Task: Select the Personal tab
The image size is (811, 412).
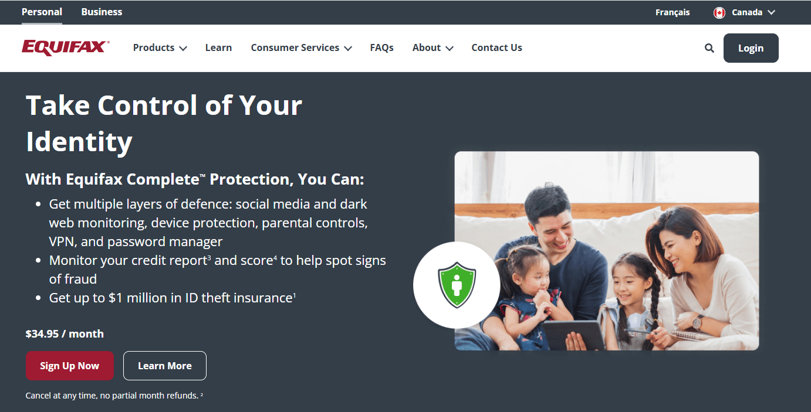Action: pos(42,12)
